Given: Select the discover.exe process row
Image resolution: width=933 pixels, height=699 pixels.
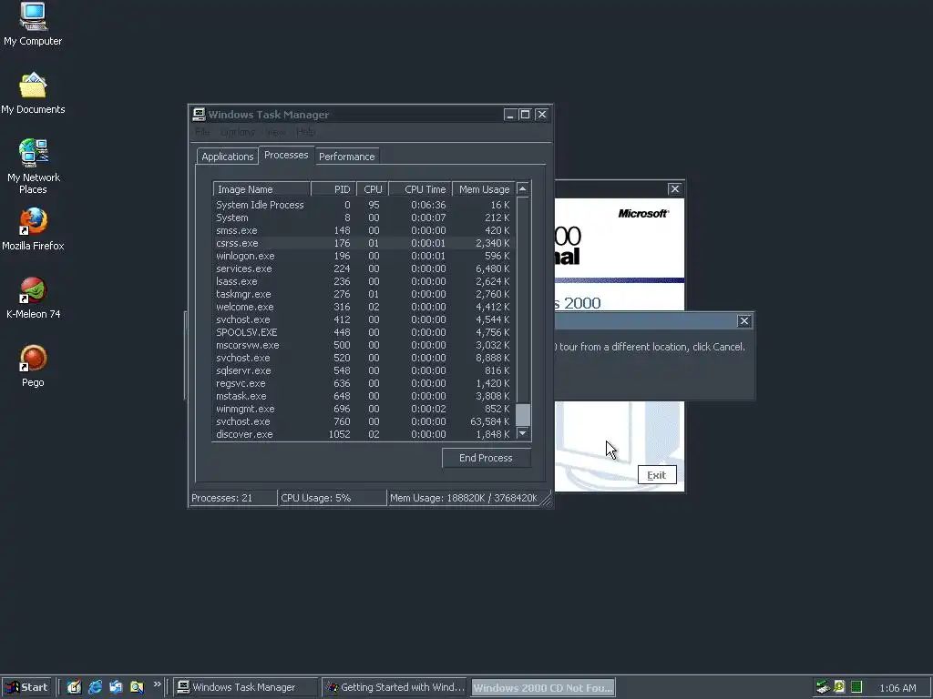Looking at the screenshot, I should (364, 434).
